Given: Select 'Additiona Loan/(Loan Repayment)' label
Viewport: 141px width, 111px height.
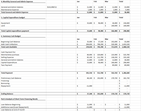Looking at the screenshot, I should pos(15,107).
